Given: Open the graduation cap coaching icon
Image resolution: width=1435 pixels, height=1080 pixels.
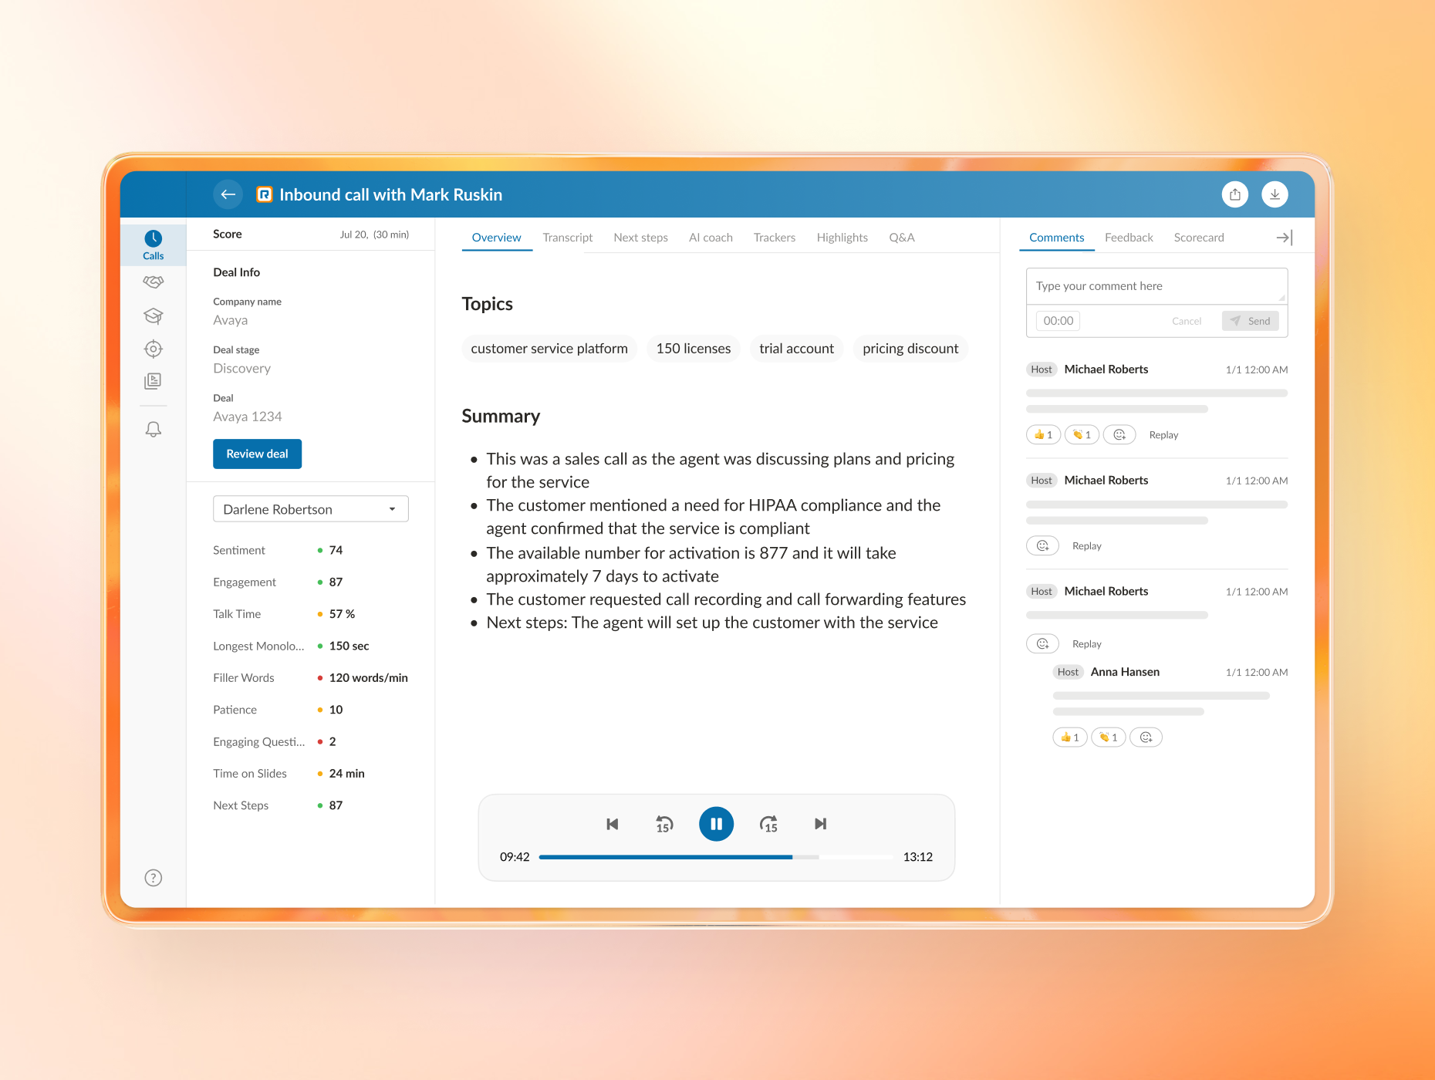Looking at the screenshot, I should [154, 316].
